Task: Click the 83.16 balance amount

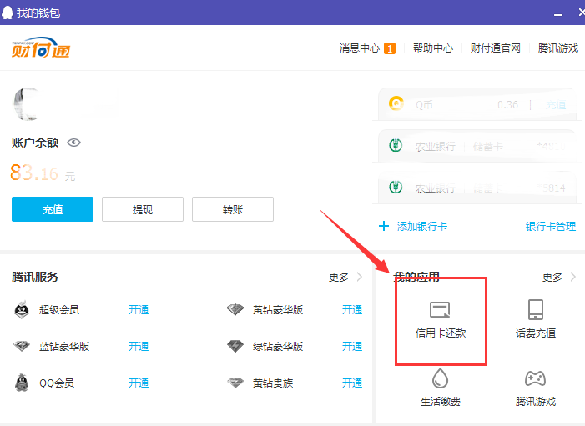Action: click(x=34, y=173)
